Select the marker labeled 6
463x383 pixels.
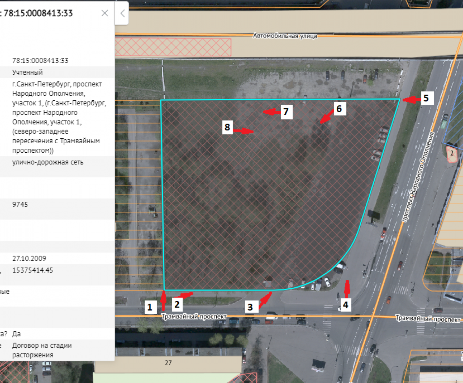click(x=339, y=109)
